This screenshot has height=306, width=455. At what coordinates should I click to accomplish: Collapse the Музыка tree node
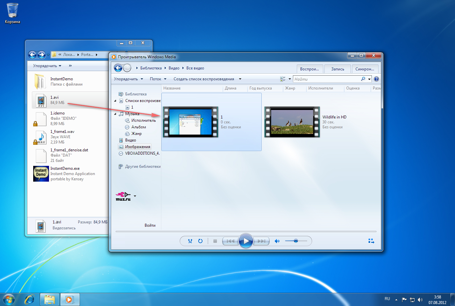115,114
